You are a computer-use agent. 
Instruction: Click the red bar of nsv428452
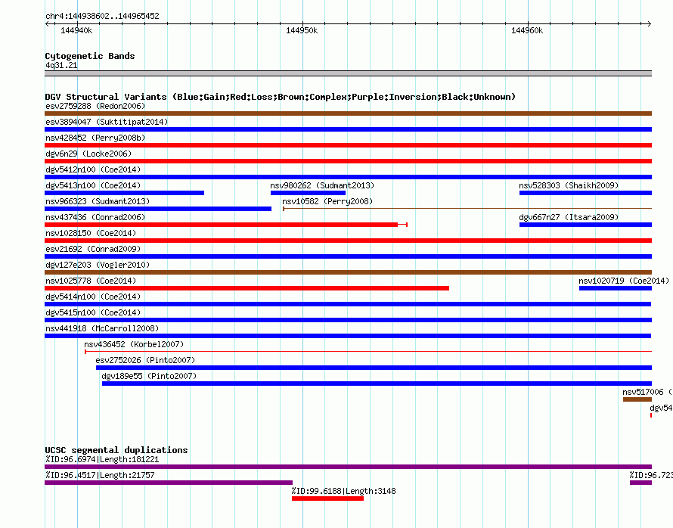pyautogui.click(x=348, y=145)
